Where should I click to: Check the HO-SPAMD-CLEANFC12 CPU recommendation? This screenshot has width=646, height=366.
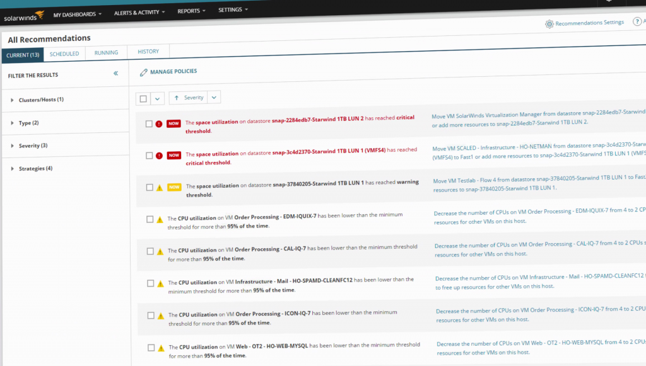pyautogui.click(x=150, y=283)
